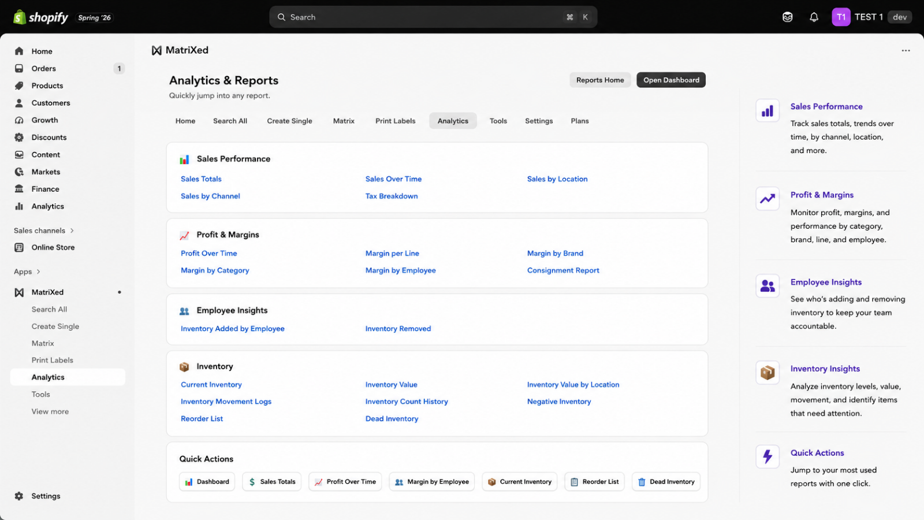Open the Consignment Report link
924x520 pixels.
point(563,270)
